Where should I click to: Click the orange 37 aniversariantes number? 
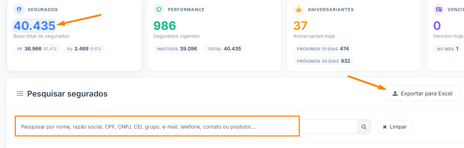(x=300, y=26)
